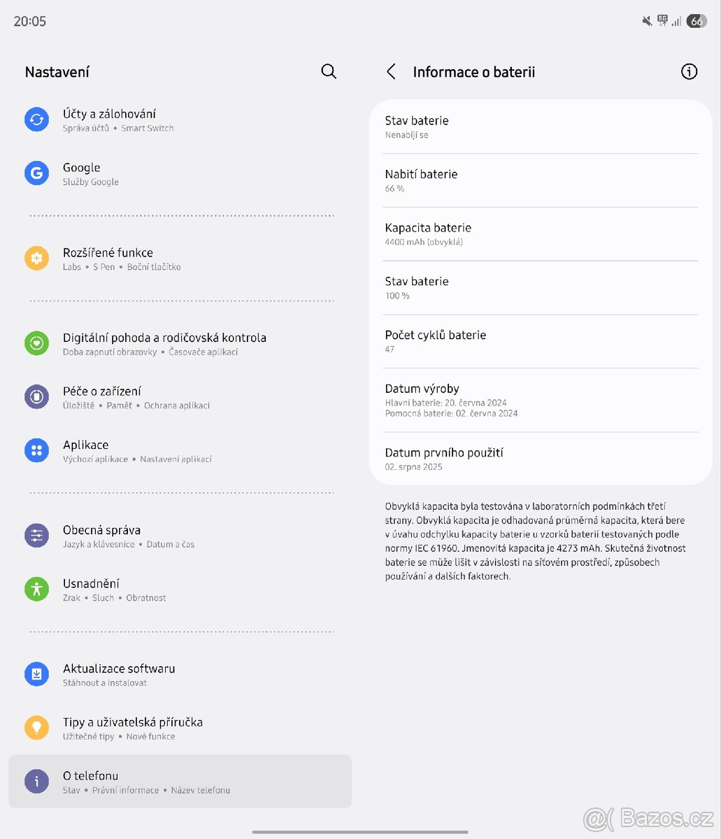Open the Stav baterie entry

tap(540, 126)
